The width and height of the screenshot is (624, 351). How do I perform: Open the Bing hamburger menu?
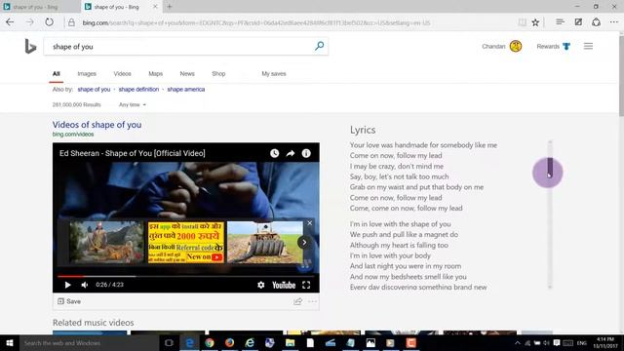pos(588,46)
